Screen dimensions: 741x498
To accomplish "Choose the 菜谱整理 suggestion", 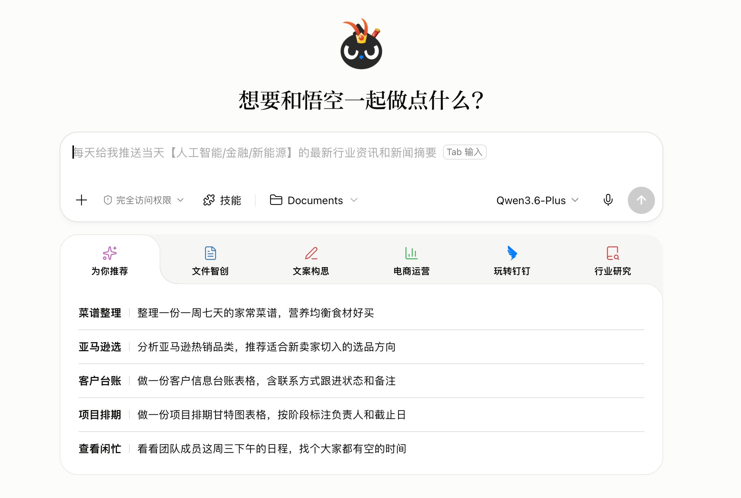I will click(x=226, y=313).
